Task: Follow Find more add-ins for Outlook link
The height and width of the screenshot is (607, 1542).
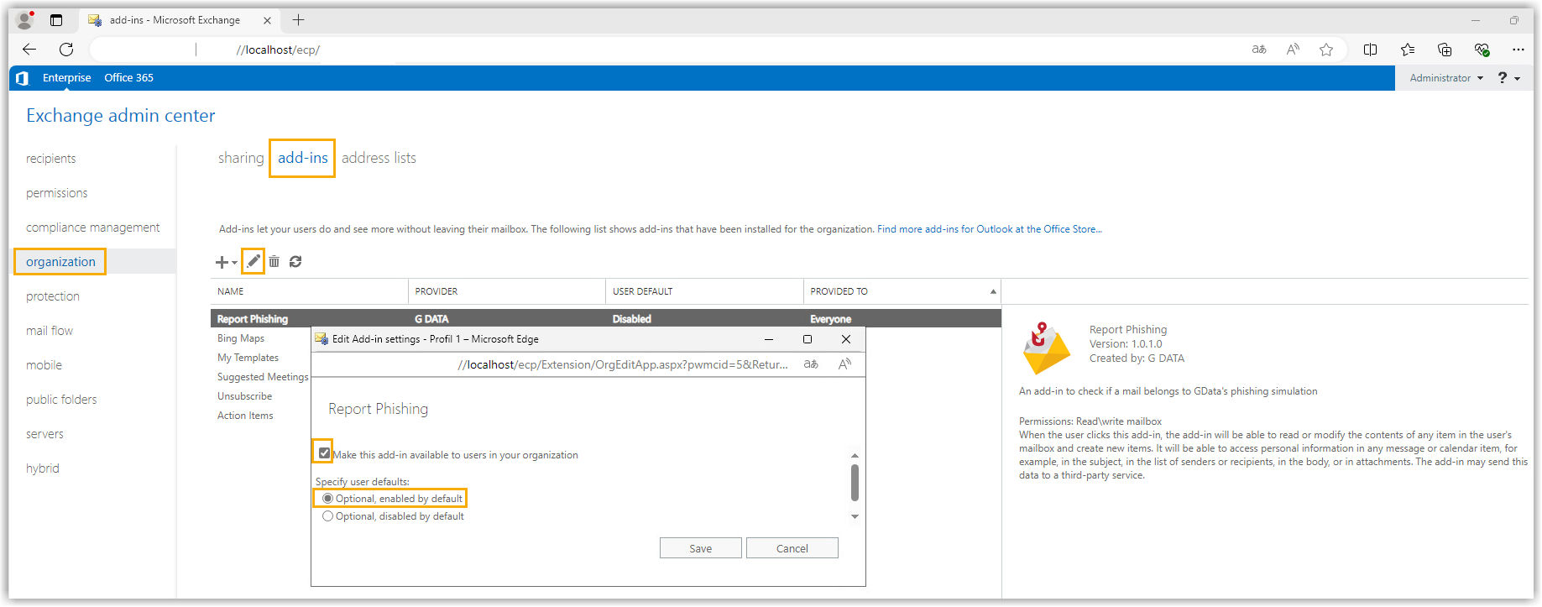Action: pos(990,229)
